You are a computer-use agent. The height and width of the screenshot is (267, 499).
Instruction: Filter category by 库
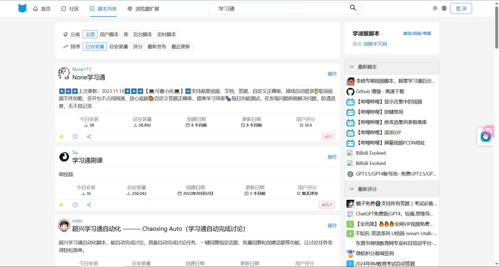coord(126,34)
